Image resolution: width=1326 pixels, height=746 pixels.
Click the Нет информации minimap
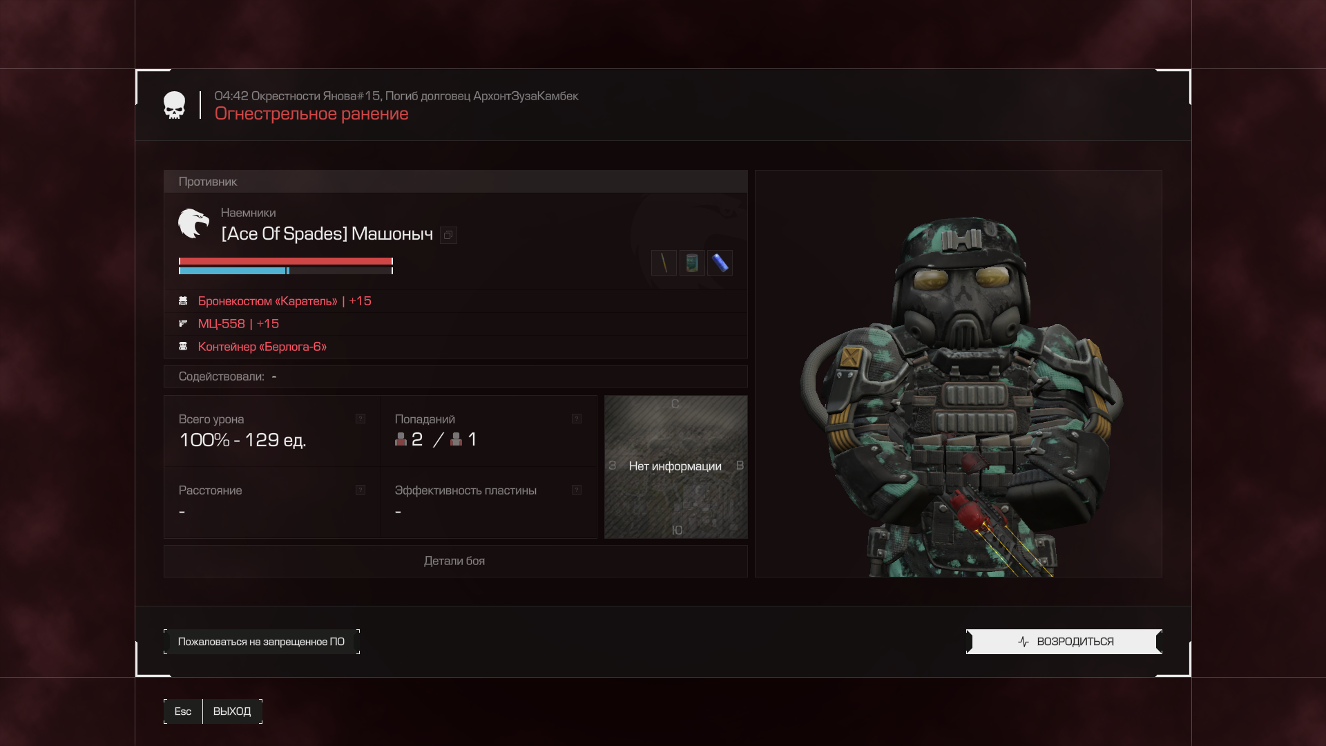[x=675, y=467]
